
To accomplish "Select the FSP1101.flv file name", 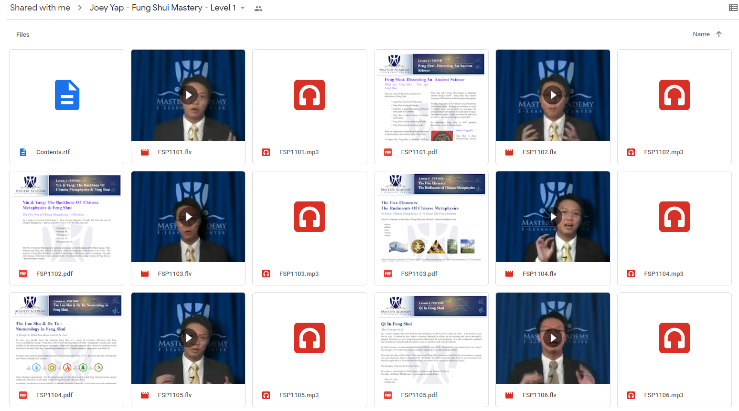I will tap(175, 152).
